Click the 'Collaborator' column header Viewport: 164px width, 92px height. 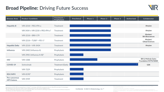click(x=149, y=19)
